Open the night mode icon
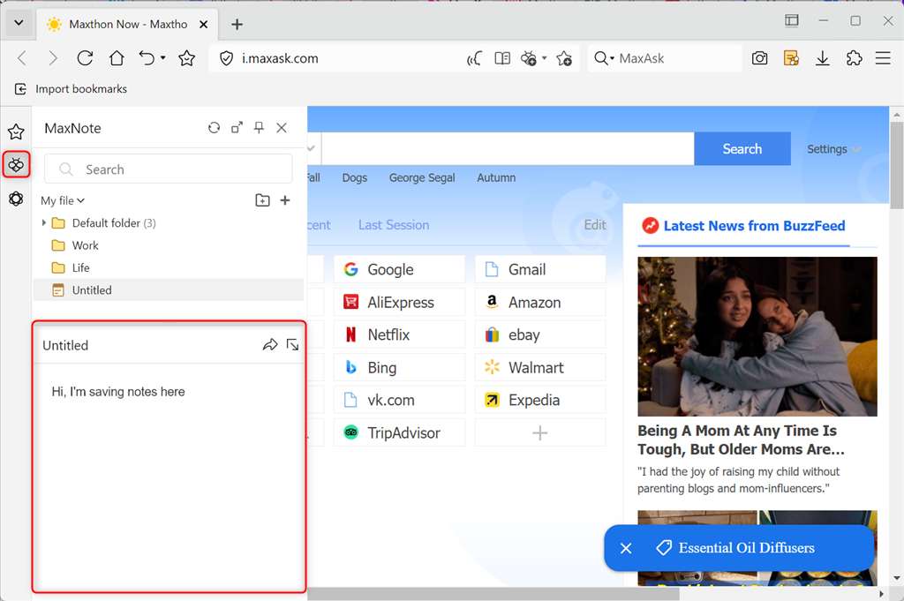904x601 pixels. pyautogui.click(x=529, y=58)
